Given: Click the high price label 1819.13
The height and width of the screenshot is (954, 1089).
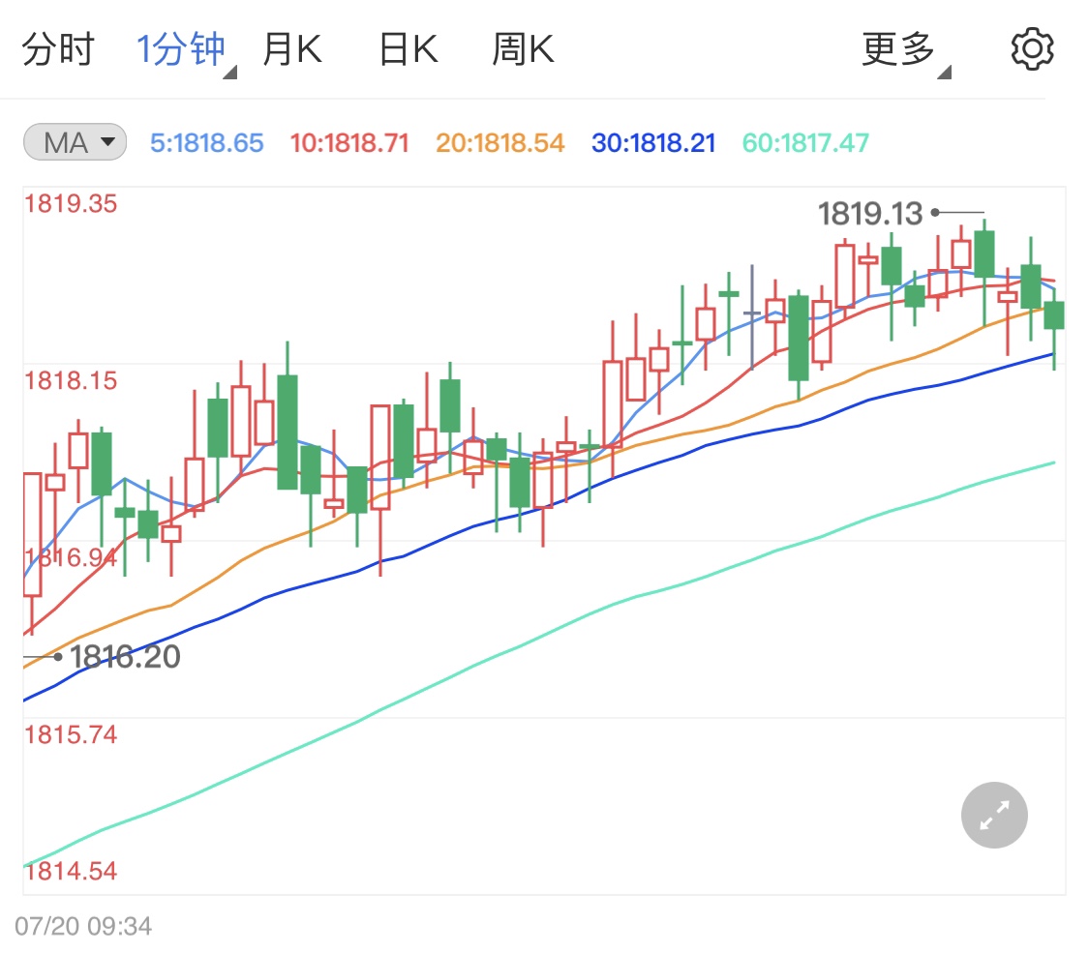Looking at the screenshot, I should point(870,213).
